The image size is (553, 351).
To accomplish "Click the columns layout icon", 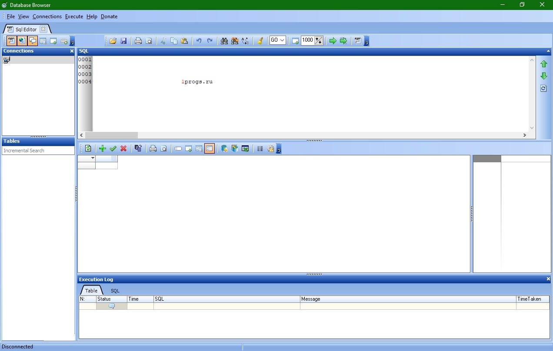I will click(x=260, y=148).
